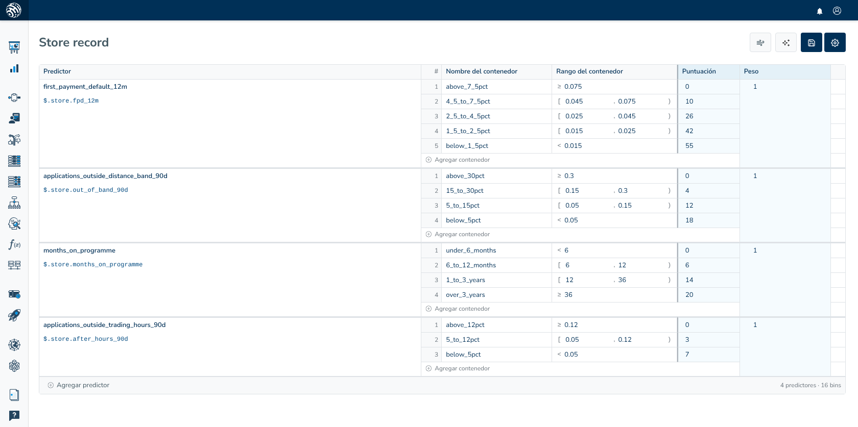Open settings with the gear button
The height and width of the screenshot is (427, 858).
(x=835, y=42)
